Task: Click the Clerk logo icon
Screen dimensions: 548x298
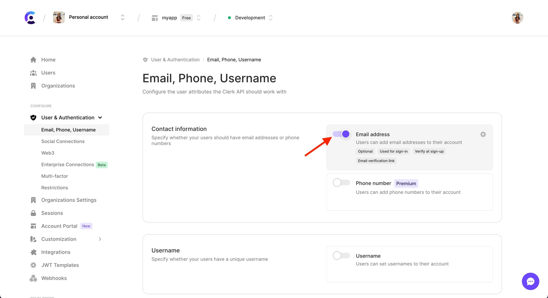Action: pyautogui.click(x=30, y=18)
